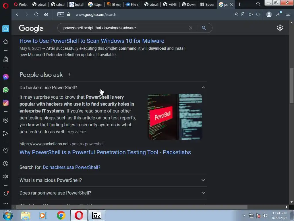Click the site padlock security icon
This screenshot has height=221, width=294.
pyautogui.click(x=69, y=14)
